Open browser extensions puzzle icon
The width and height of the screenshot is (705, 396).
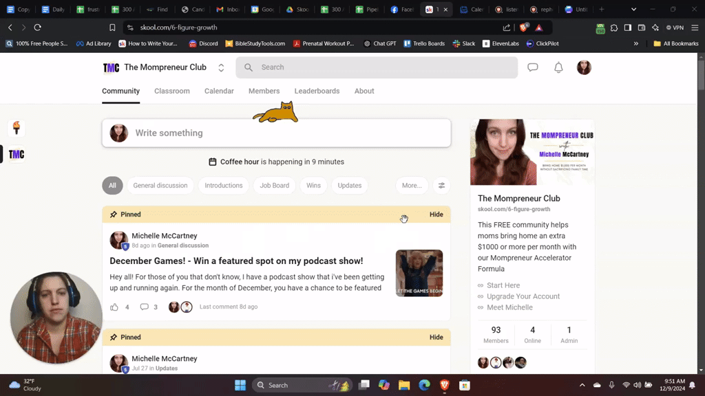pos(614,27)
